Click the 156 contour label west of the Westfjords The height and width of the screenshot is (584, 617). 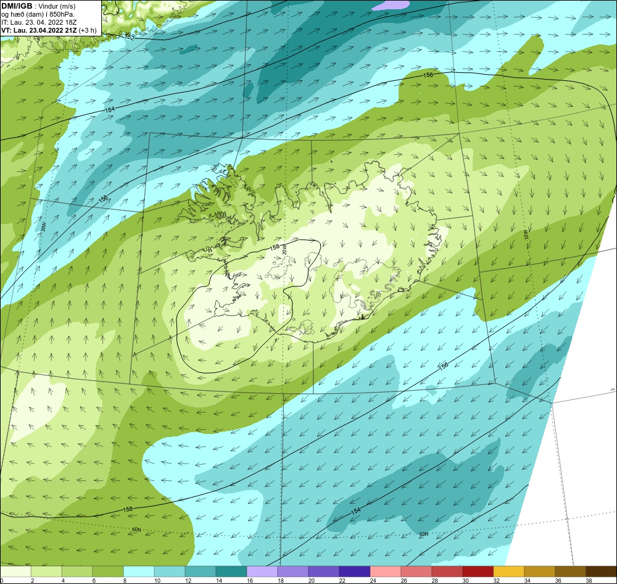coord(103,199)
